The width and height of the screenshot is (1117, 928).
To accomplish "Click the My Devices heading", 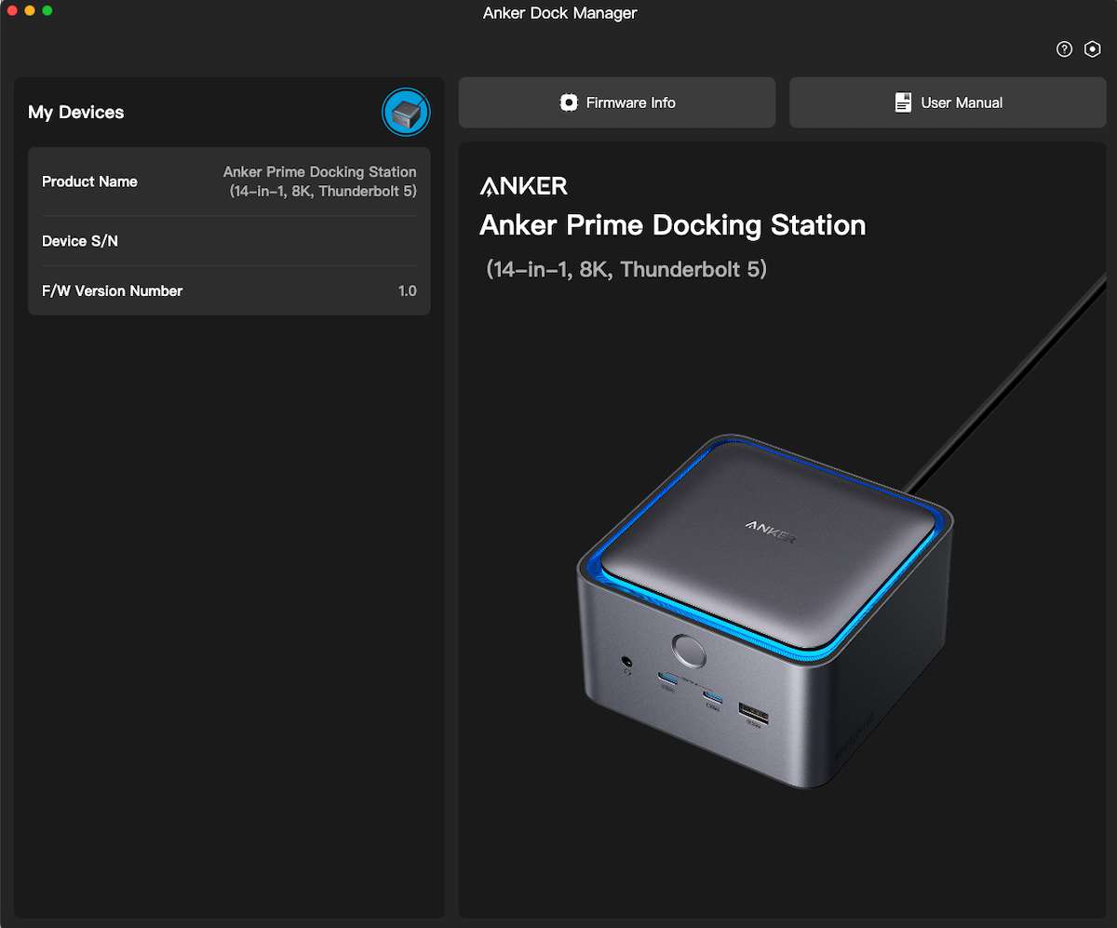I will point(75,112).
